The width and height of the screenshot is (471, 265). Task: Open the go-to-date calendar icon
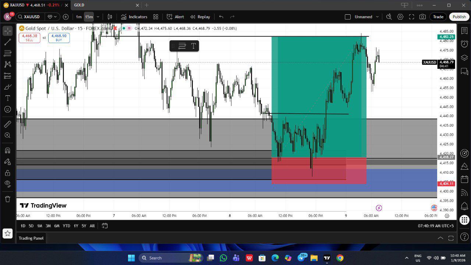coord(105,226)
